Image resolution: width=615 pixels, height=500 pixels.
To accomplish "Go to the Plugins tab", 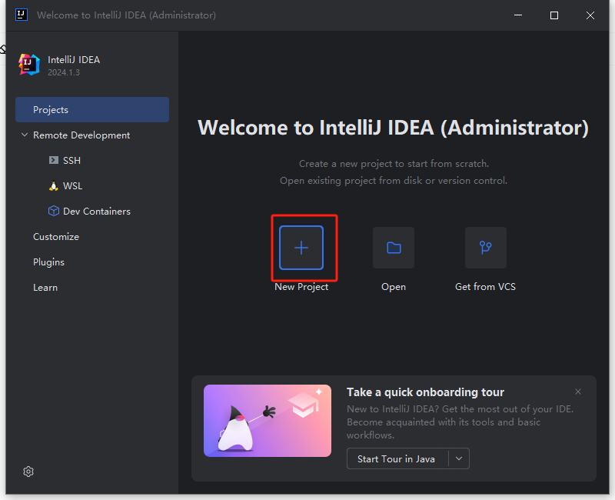I will [48, 262].
